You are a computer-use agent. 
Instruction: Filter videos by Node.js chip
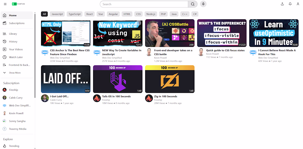pyautogui.click(x=151, y=14)
